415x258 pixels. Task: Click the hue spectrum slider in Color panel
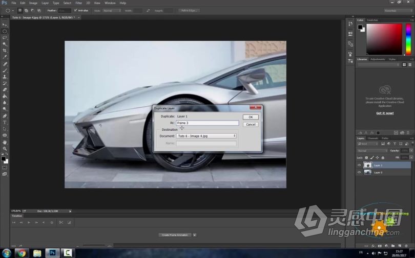[408, 39]
